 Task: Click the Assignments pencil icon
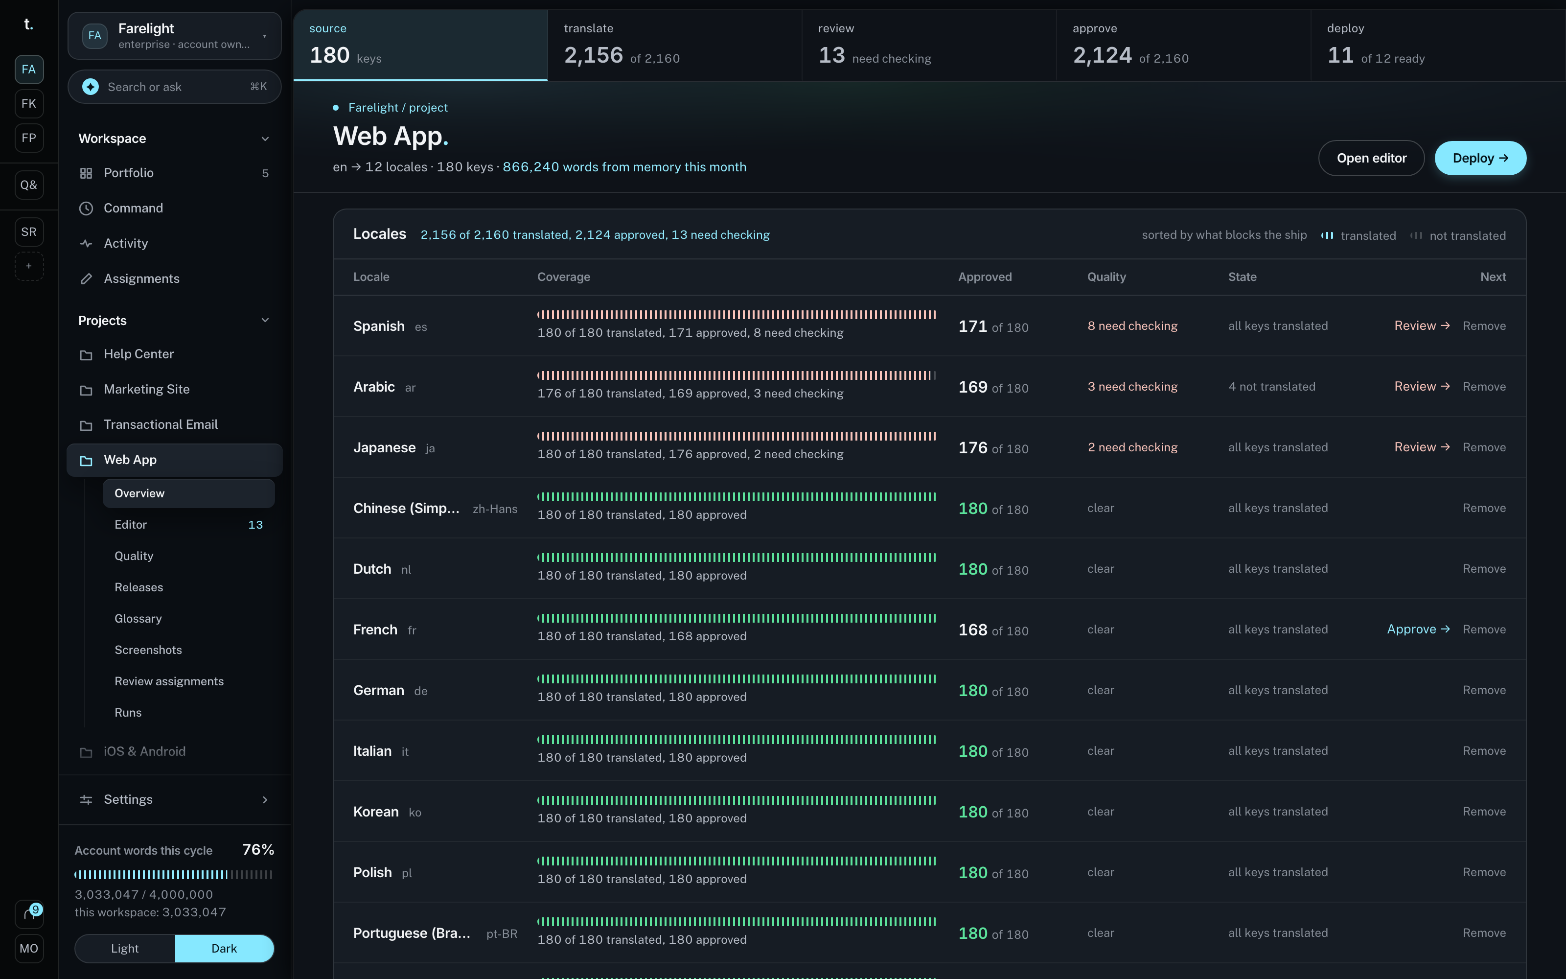point(86,279)
